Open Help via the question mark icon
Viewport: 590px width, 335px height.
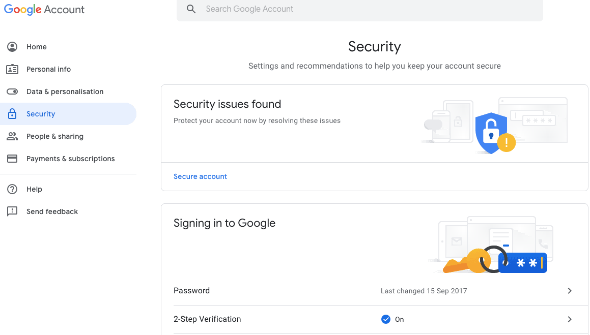tap(12, 189)
